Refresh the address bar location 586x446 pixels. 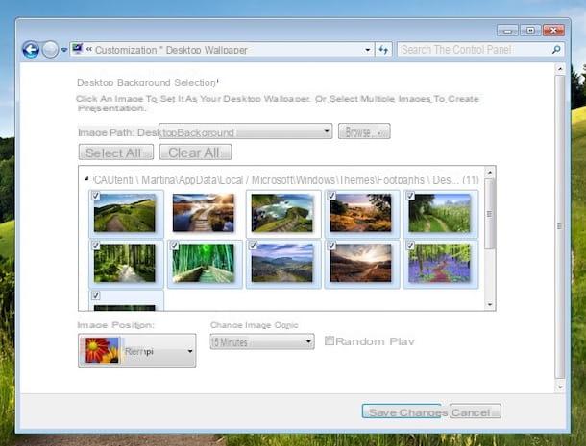pos(384,50)
